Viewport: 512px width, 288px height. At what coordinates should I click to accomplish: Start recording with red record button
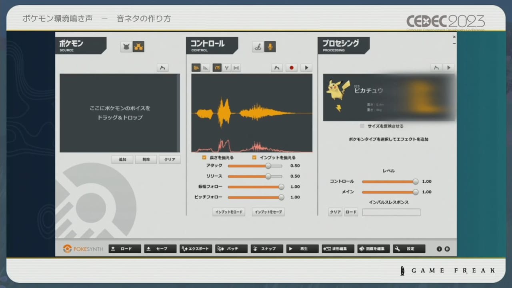[291, 68]
